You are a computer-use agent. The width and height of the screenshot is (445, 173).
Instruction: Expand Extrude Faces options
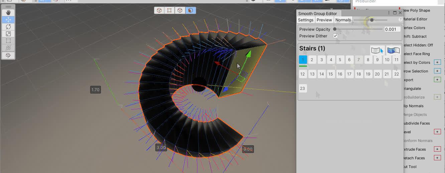coord(437,149)
